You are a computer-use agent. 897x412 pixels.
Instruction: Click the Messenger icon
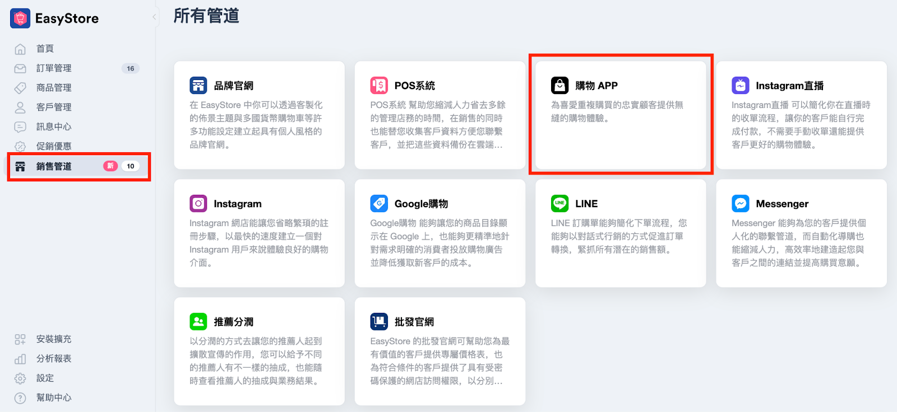click(x=741, y=204)
